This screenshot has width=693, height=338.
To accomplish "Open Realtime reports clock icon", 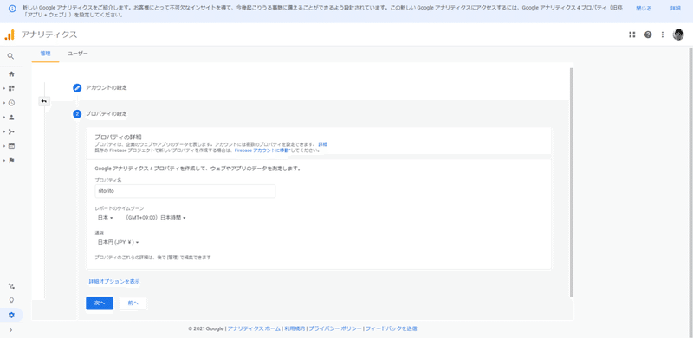I will coord(11,103).
